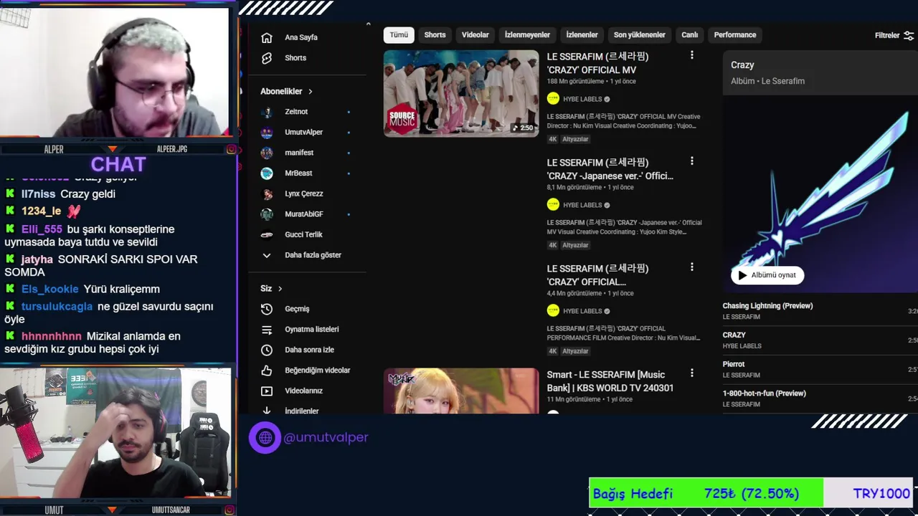Click chat username Els_kookie

point(49,290)
